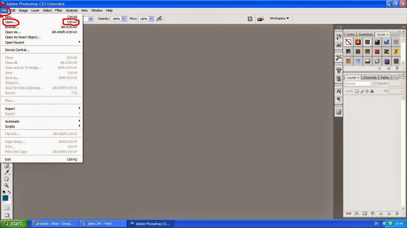Clear style button in Styles panel
407x228 pixels.
click(380, 68)
